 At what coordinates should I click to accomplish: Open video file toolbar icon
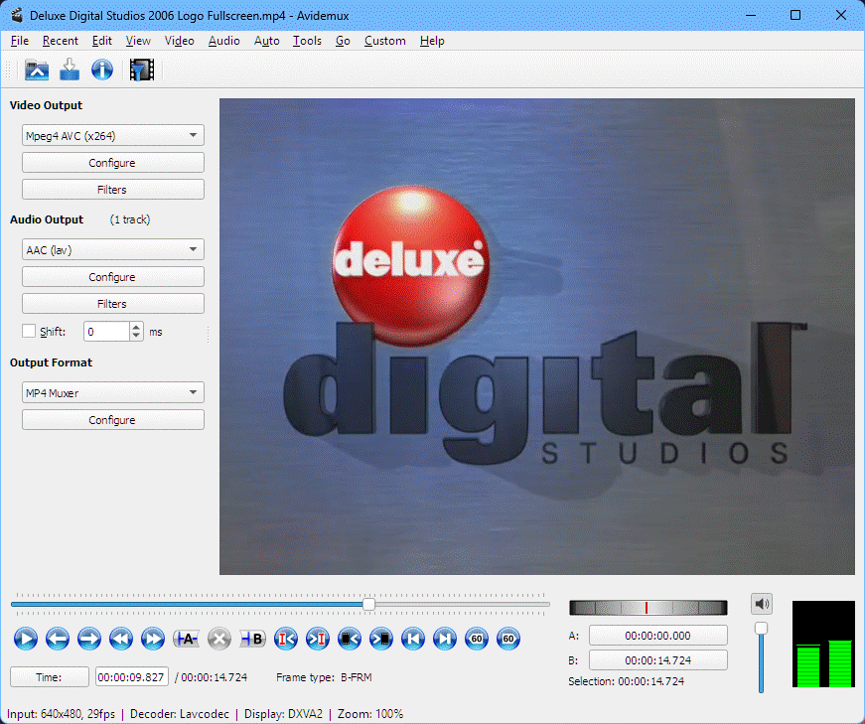pos(37,71)
